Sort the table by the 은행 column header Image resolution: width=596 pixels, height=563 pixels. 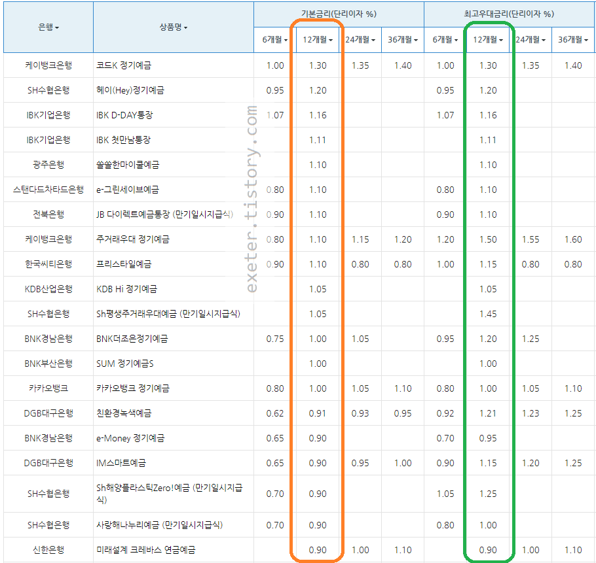click(48, 27)
